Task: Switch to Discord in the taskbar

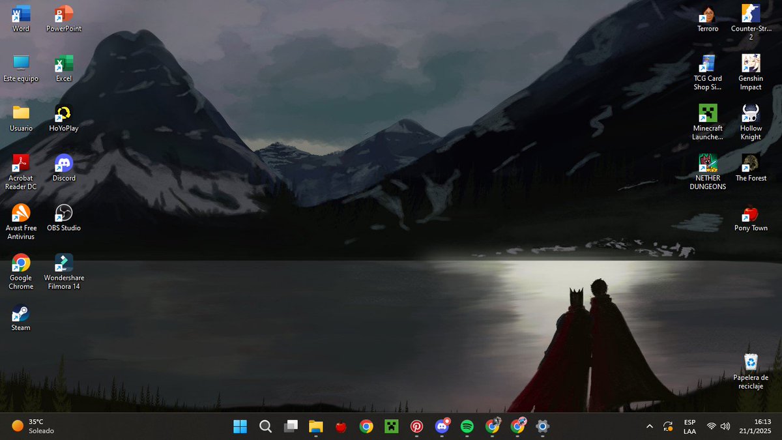Action: (x=442, y=426)
